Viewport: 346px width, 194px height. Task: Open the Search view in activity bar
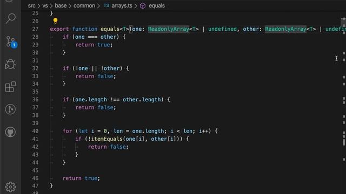point(10,18)
